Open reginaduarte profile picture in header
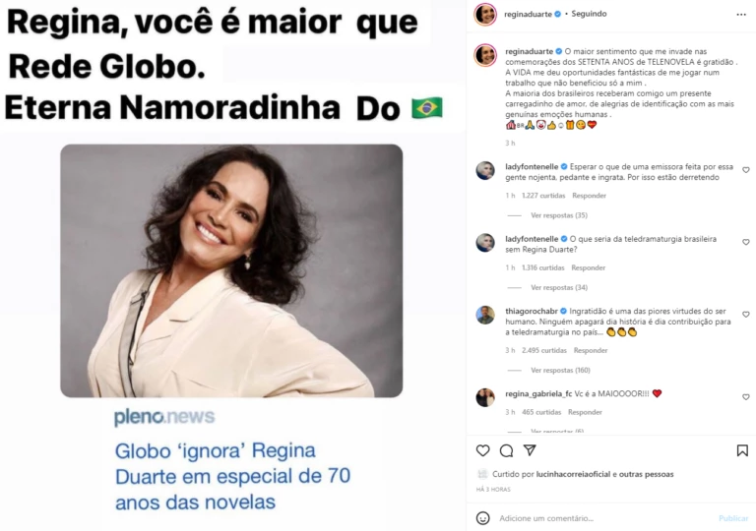The image size is (756, 531). pos(485,14)
